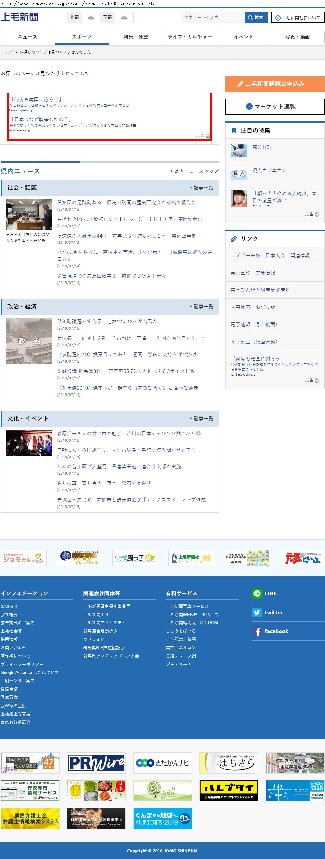Screen dimensions: 325x859
Task: Select the スポーツ navigation tab
Action: (x=82, y=37)
